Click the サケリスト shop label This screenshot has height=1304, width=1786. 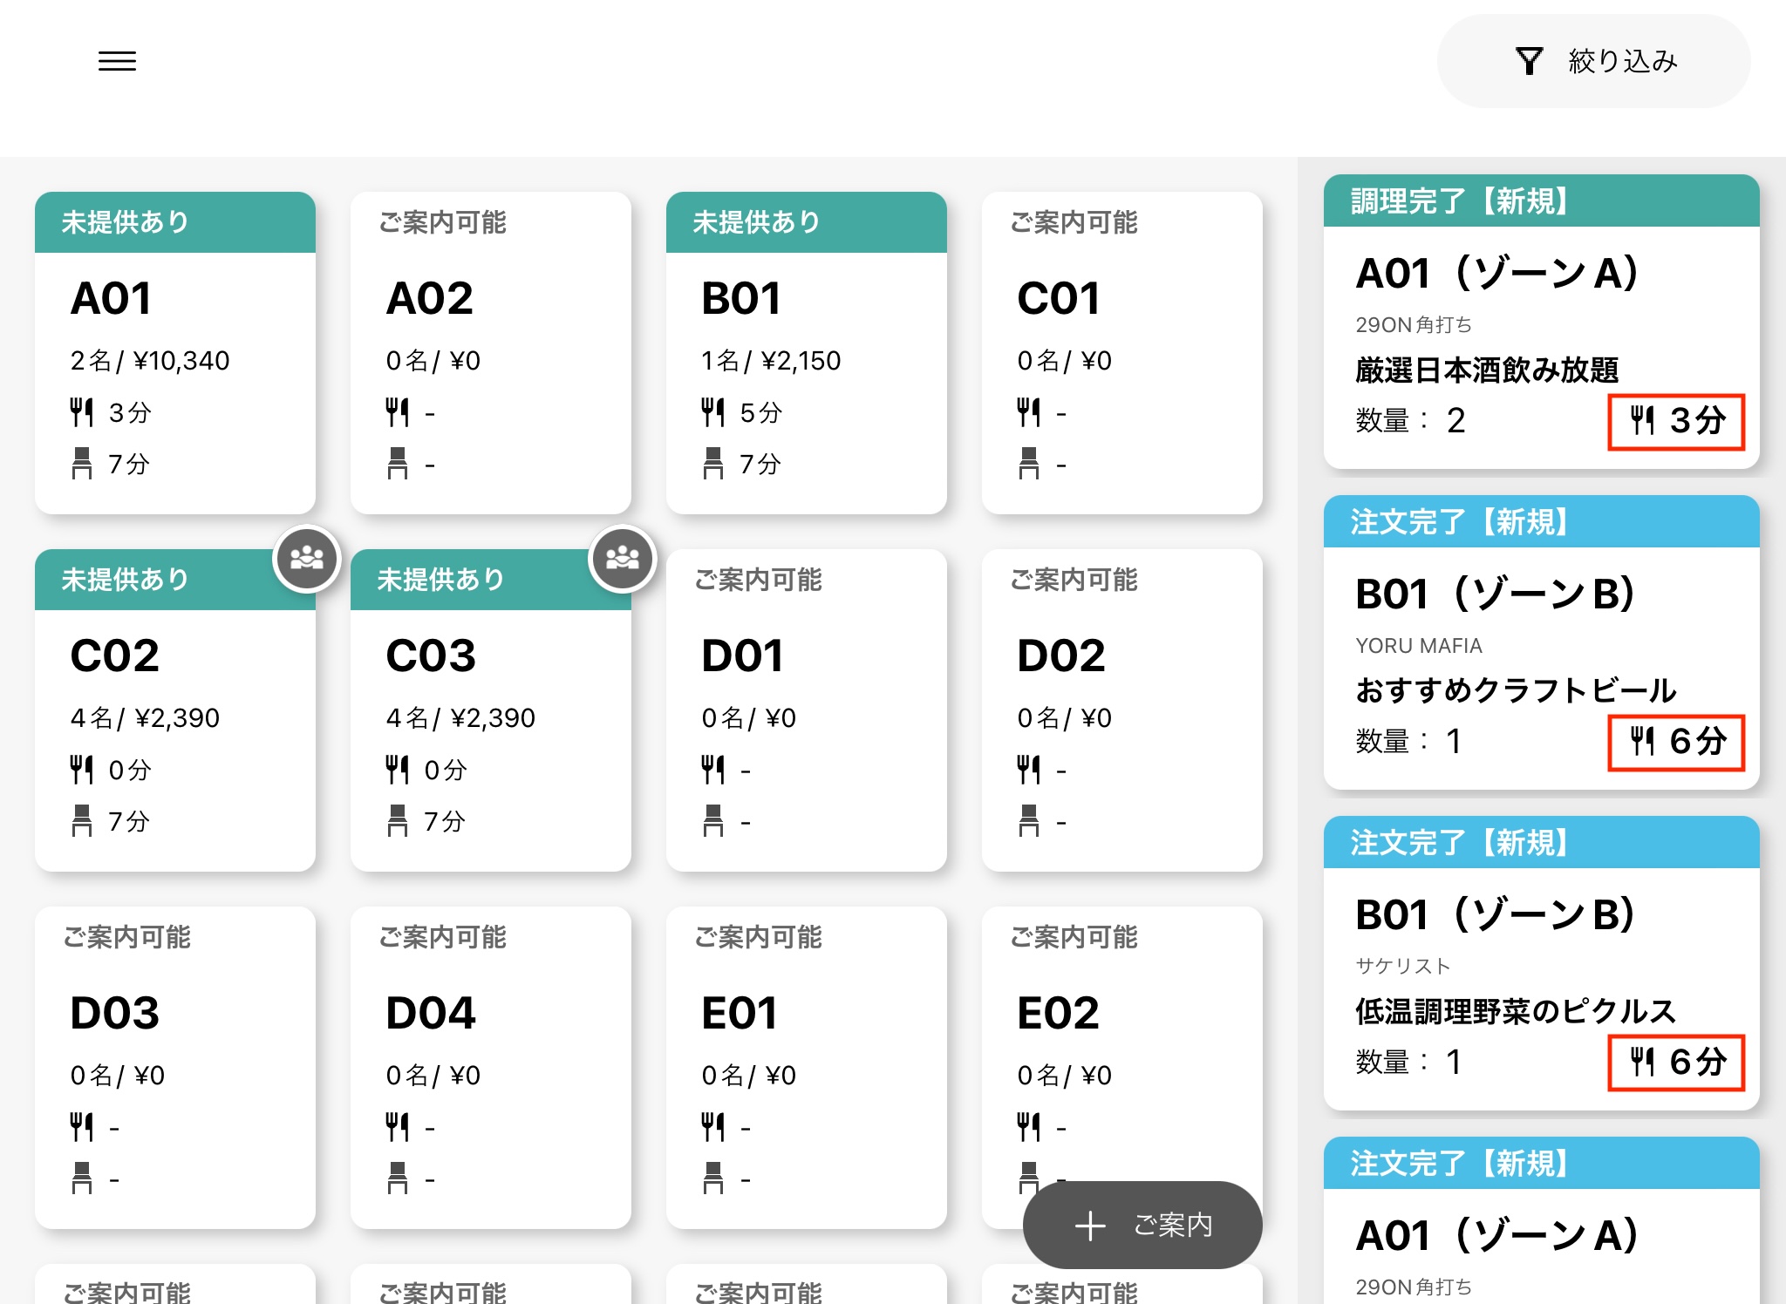point(1402,966)
